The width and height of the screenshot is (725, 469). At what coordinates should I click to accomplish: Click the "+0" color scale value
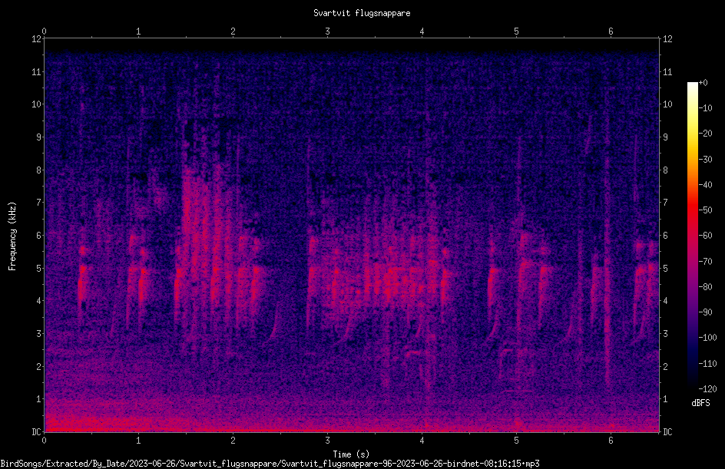[703, 83]
